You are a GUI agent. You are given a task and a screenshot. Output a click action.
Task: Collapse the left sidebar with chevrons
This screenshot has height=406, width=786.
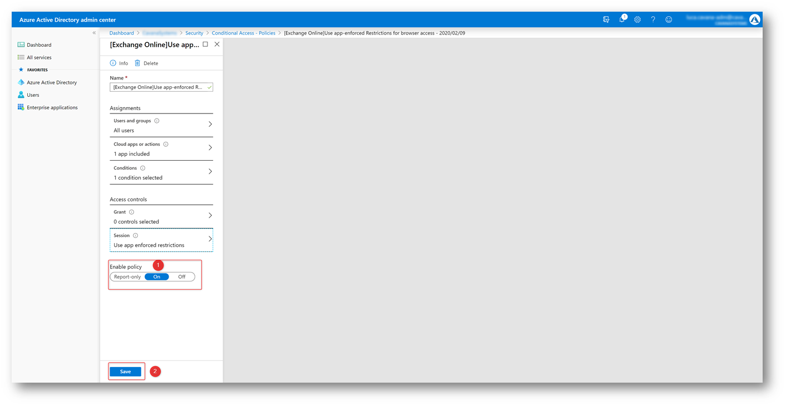94,33
